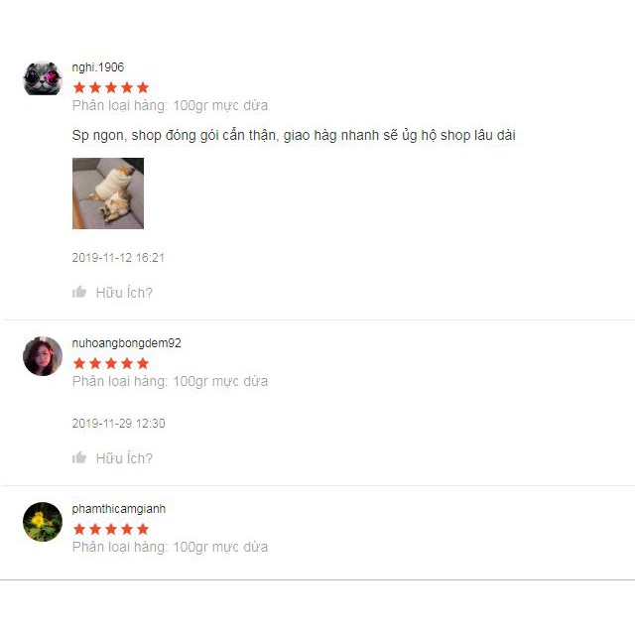Image resolution: width=635 pixels, height=635 pixels.
Task: Click timestamp 2019-11-29 12:30
Action: coord(119,424)
